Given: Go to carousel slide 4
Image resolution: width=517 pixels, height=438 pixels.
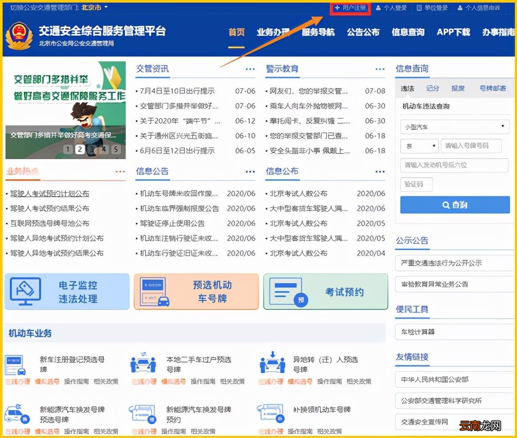Looking at the screenshot, I should pos(103,149).
